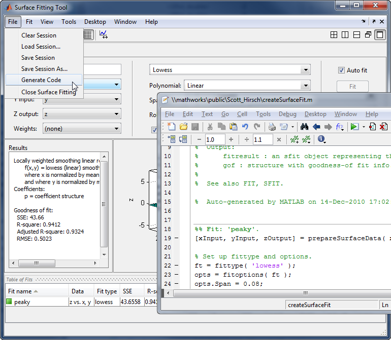Click the Open file folder icon
Image resolution: width=391 pixels, height=340 pixels.
click(183, 127)
